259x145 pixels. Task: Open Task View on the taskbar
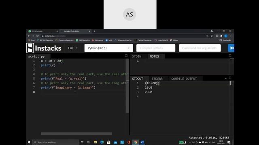89,142
